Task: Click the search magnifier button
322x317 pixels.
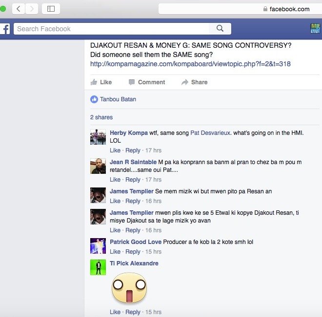Action: 220,28
